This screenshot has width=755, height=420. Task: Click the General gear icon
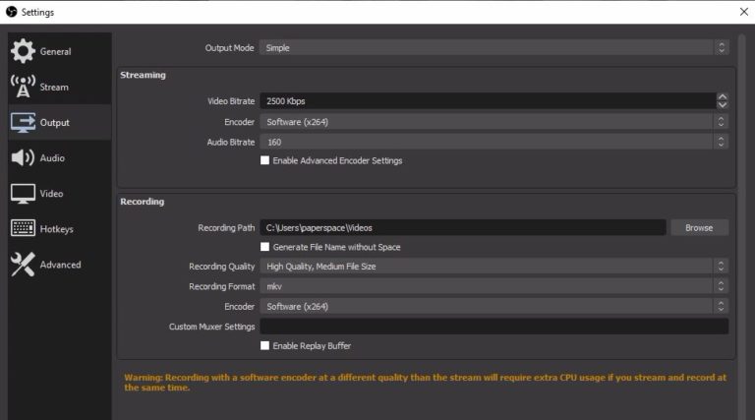(23, 51)
